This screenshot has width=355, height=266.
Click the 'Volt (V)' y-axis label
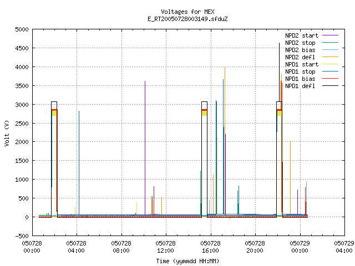(x=7, y=133)
